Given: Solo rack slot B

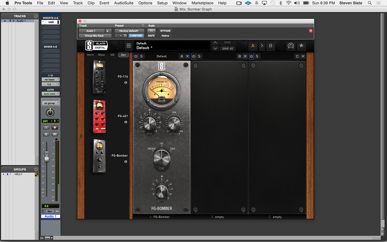Looking at the screenshot, I should pyautogui.click(x=199, y=56).
